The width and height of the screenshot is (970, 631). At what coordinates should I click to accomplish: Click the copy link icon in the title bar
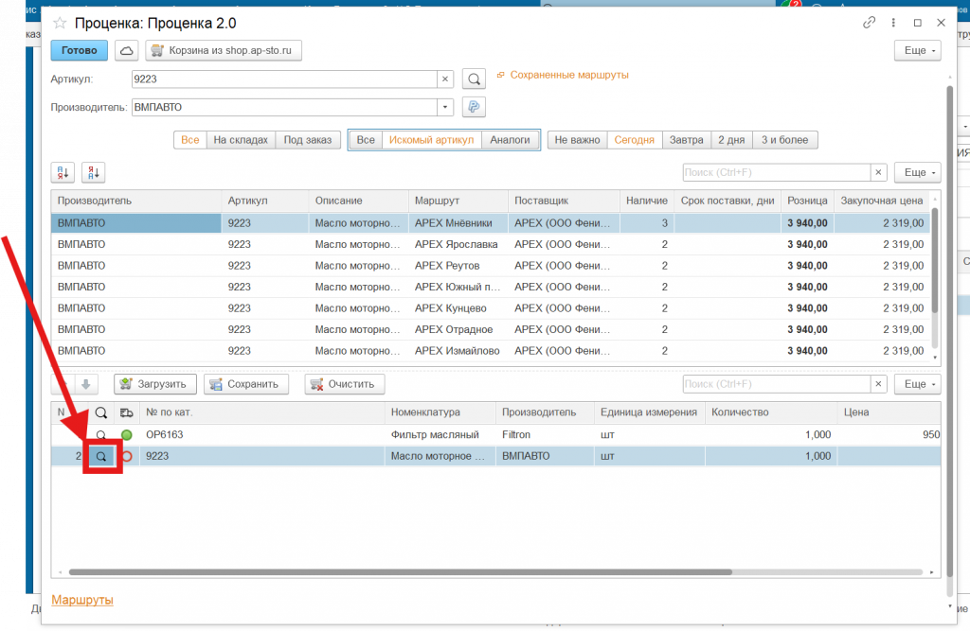(x=870, y=23)
